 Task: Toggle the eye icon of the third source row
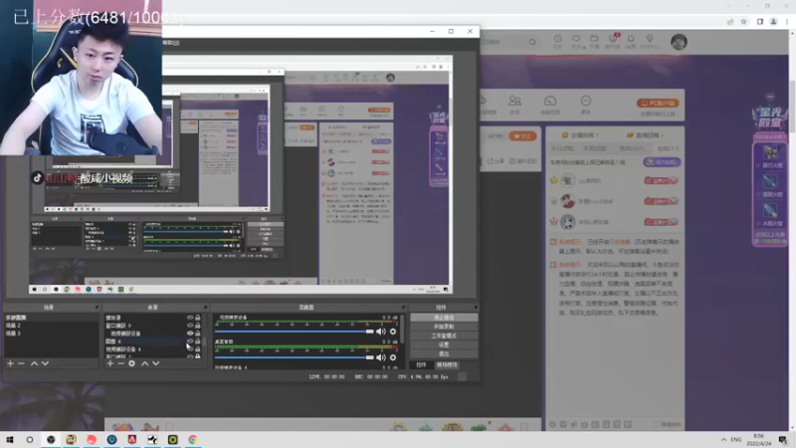pos(190,334)
